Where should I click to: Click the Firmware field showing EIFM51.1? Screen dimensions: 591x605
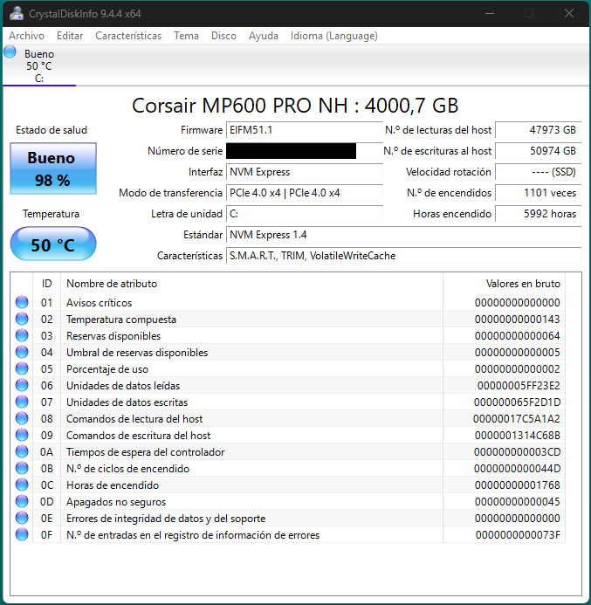pos(304,130)
